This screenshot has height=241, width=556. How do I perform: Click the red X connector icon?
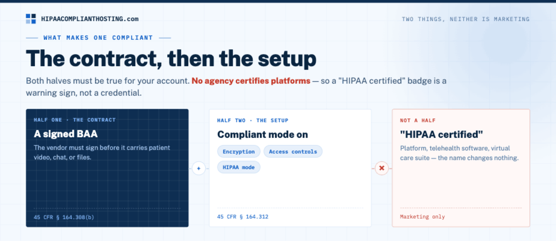(382, 168)
